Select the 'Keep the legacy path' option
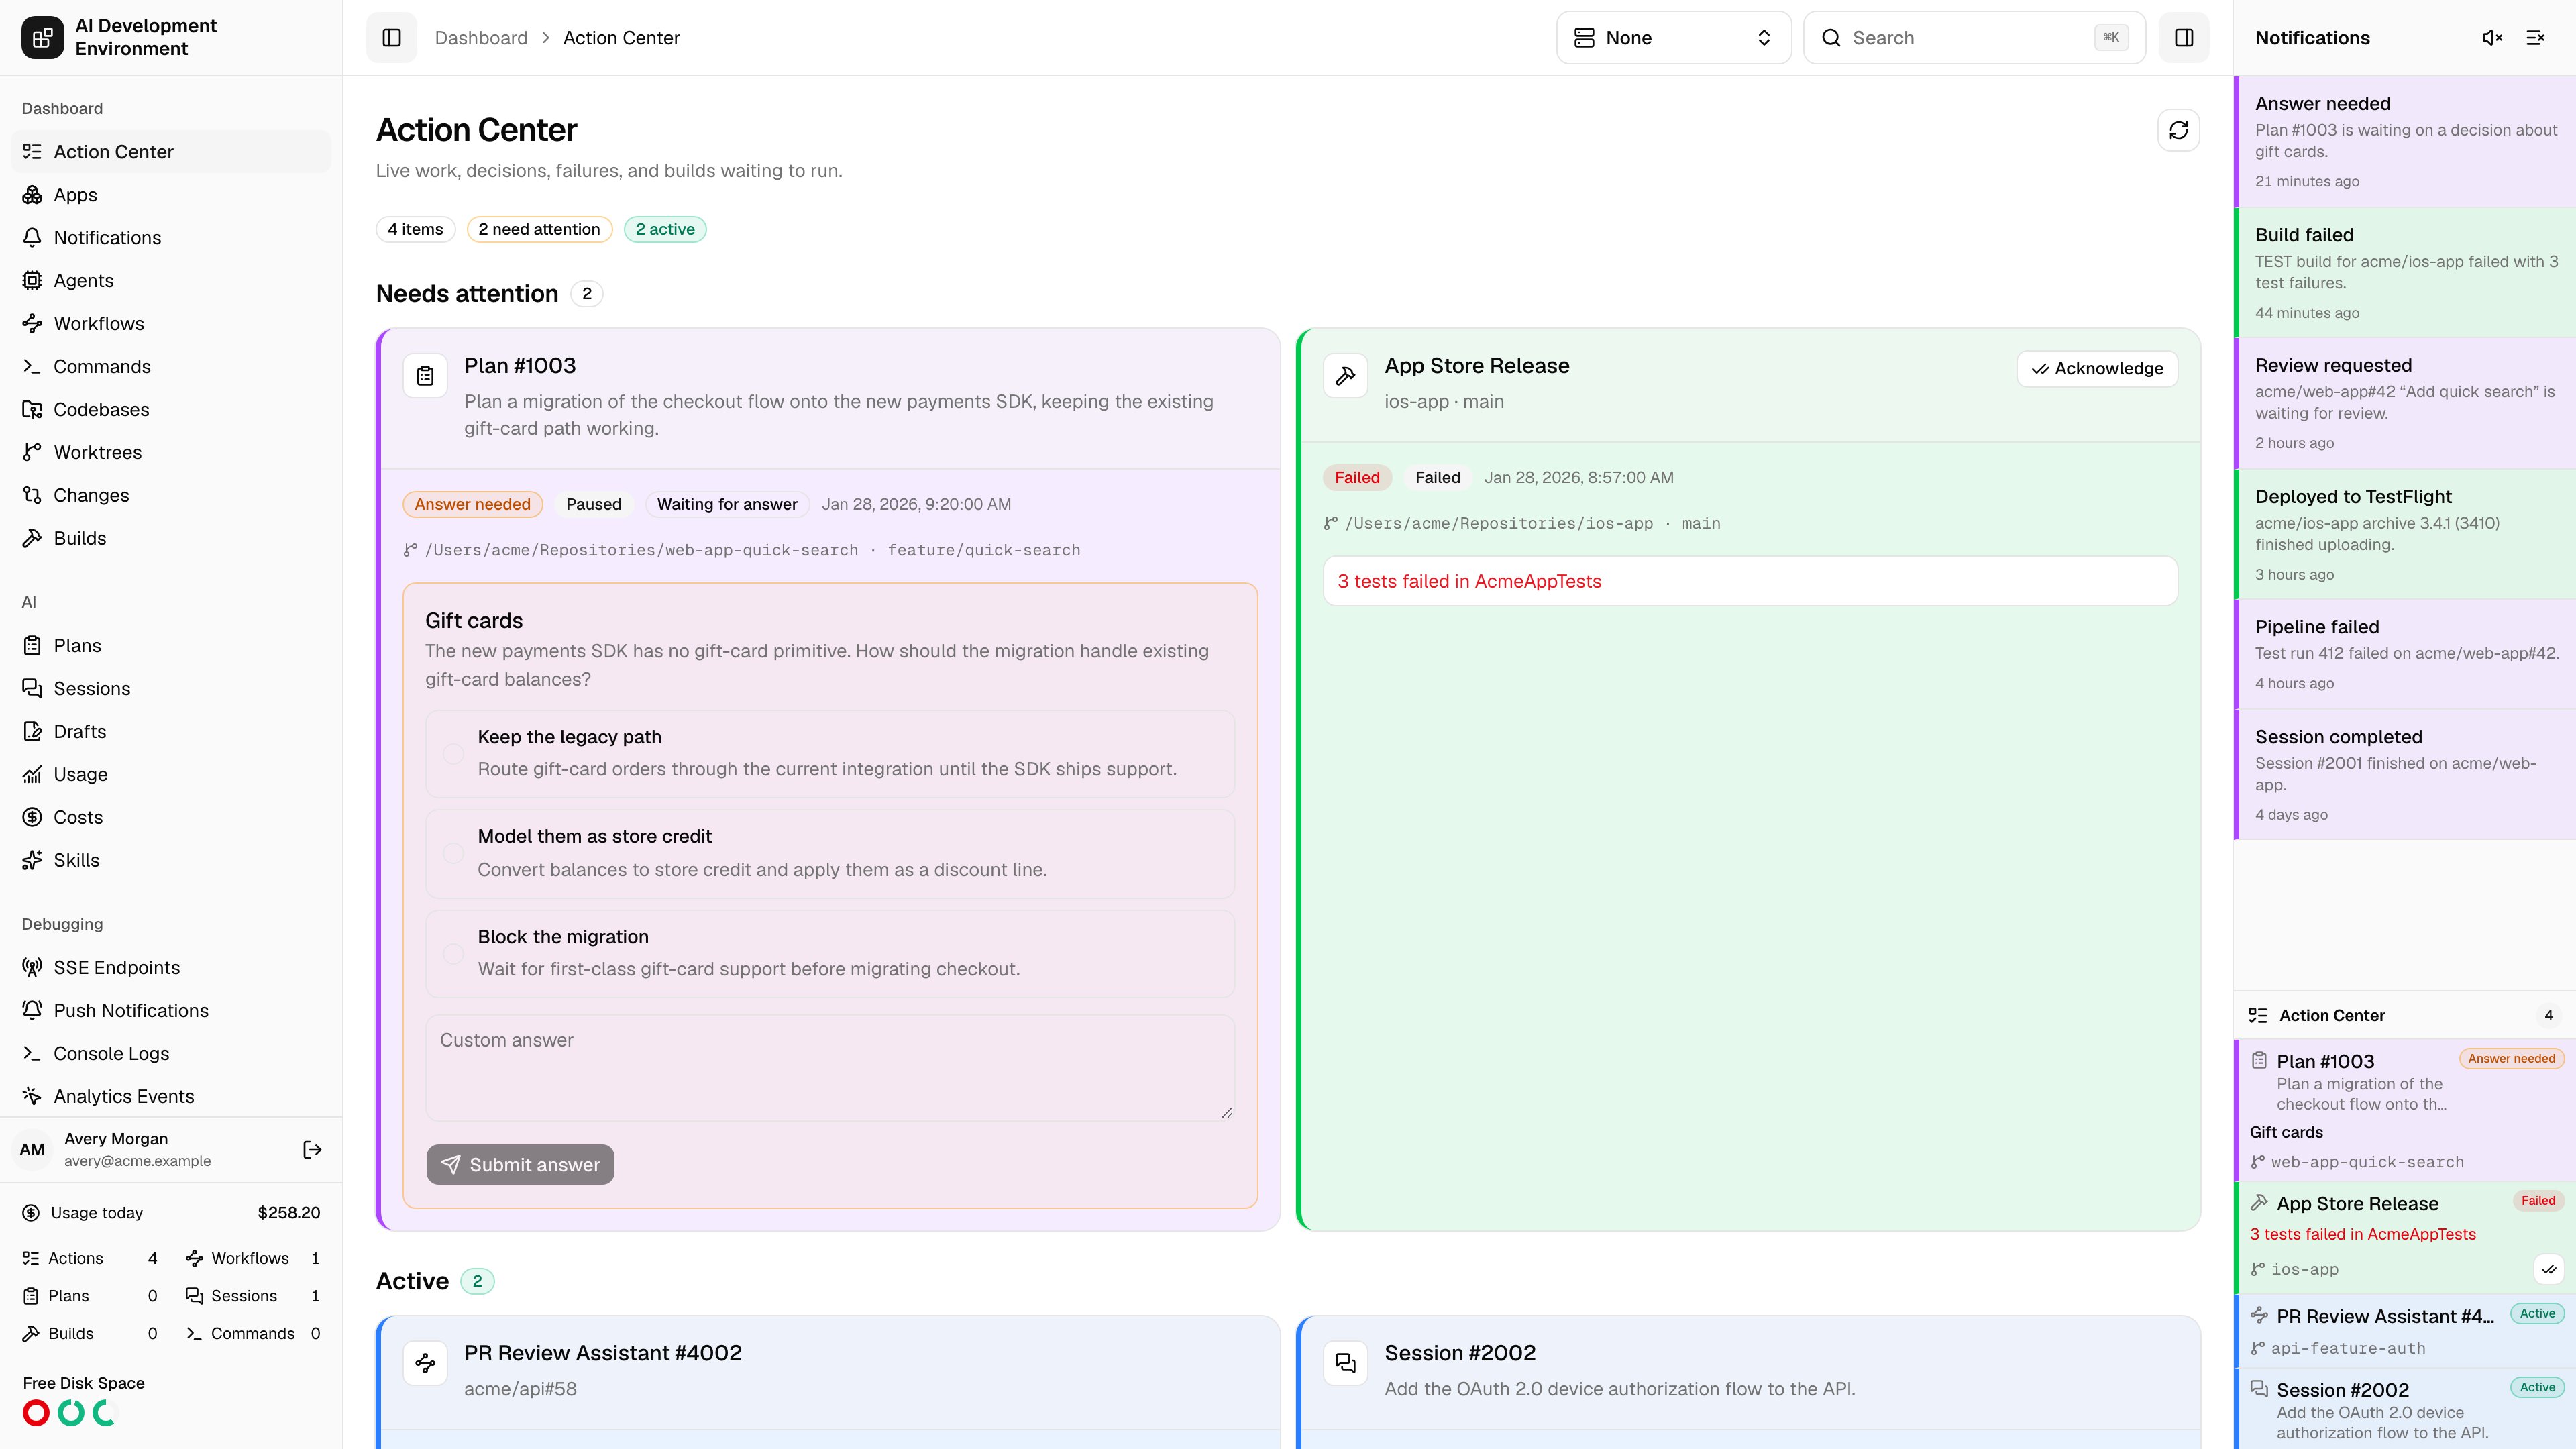Image resolution: width=2576 pixels, height=1449 pixels. (830, 754)
